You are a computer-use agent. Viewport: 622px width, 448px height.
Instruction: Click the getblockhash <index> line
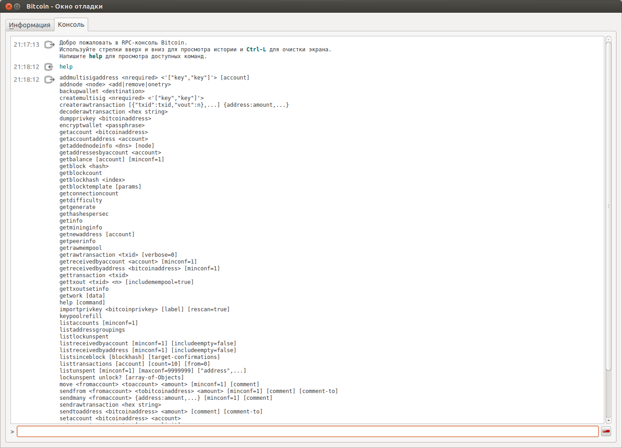click(x=92, y=180)
